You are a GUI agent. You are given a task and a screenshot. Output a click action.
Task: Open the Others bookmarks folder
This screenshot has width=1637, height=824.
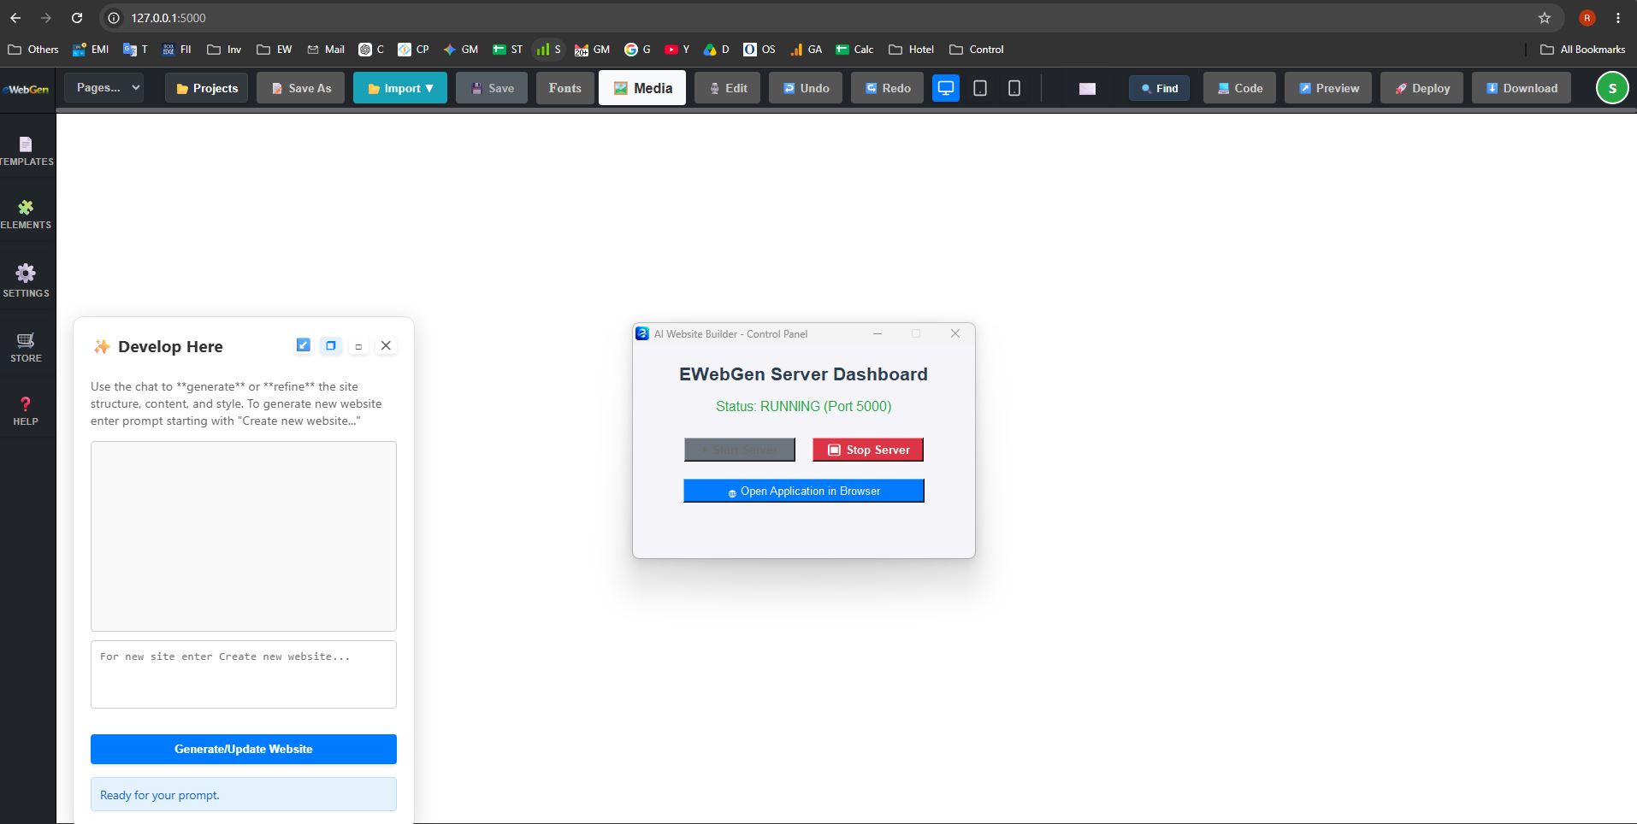click(x=33, y=50)
